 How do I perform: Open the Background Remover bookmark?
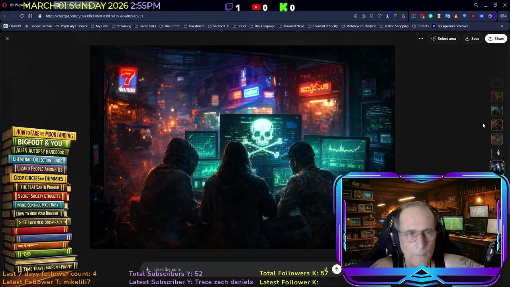(x=450, y=26)
